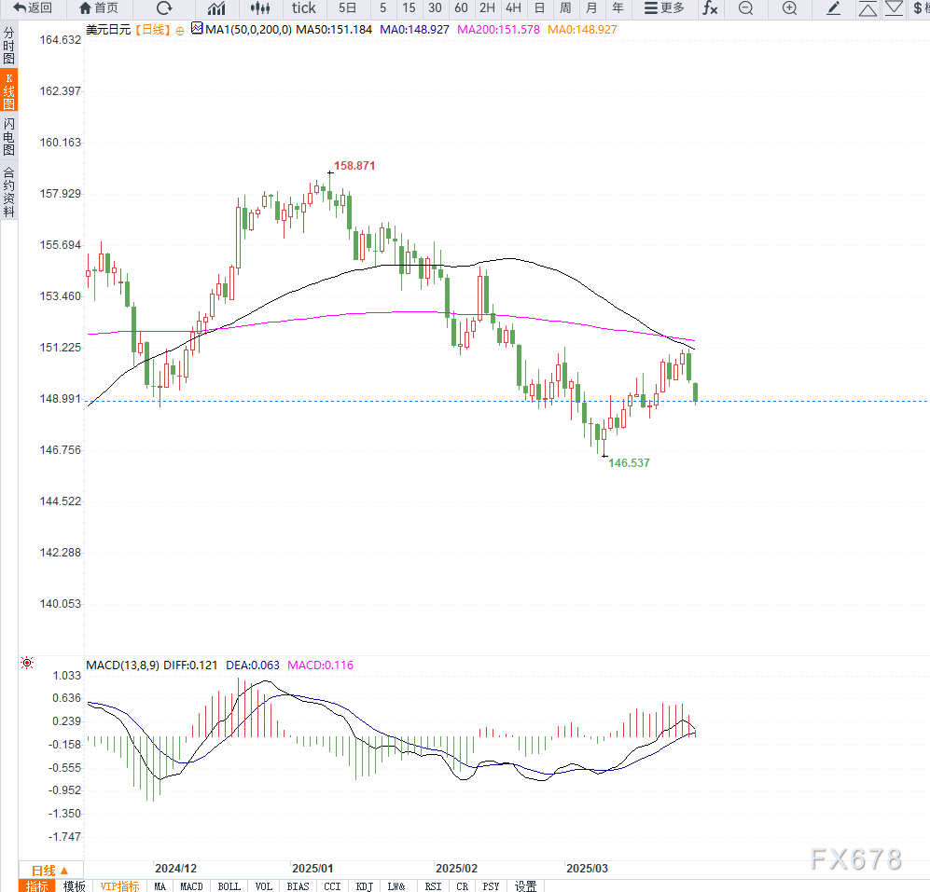Activate the pencil drawing tool
Image resolution: width=930 pixels, height=892 pixels.
pos(833,8)
